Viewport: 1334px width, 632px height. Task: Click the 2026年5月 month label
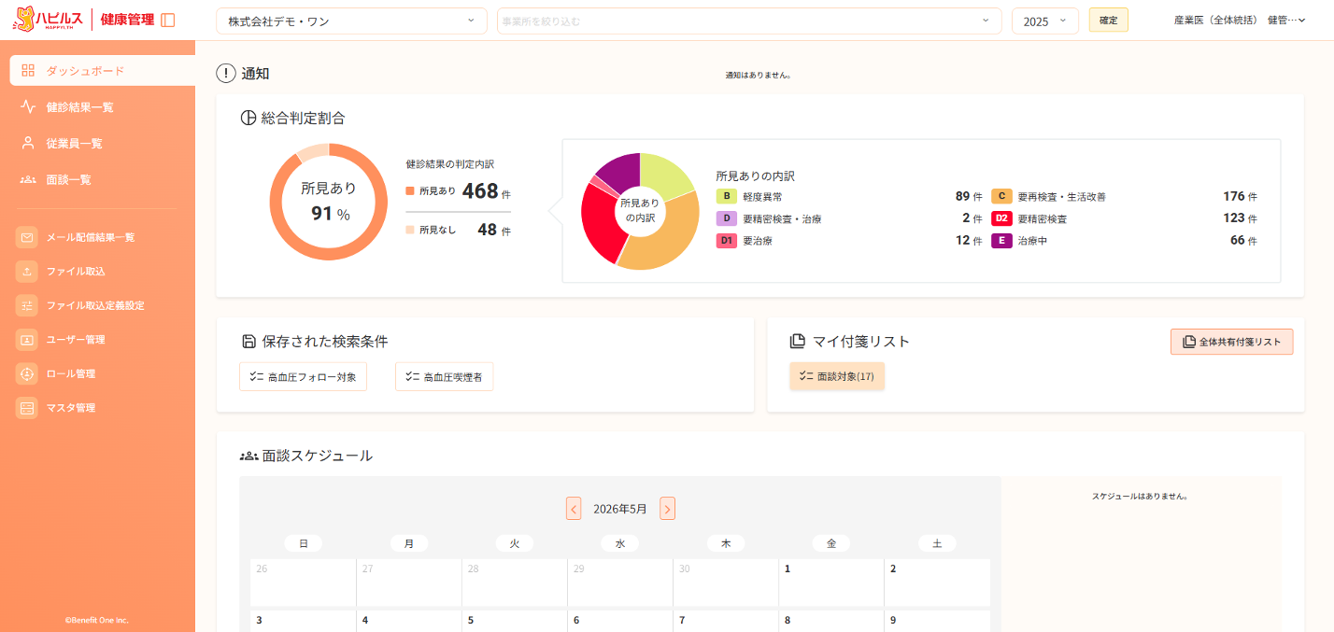[x=620, y=509]
